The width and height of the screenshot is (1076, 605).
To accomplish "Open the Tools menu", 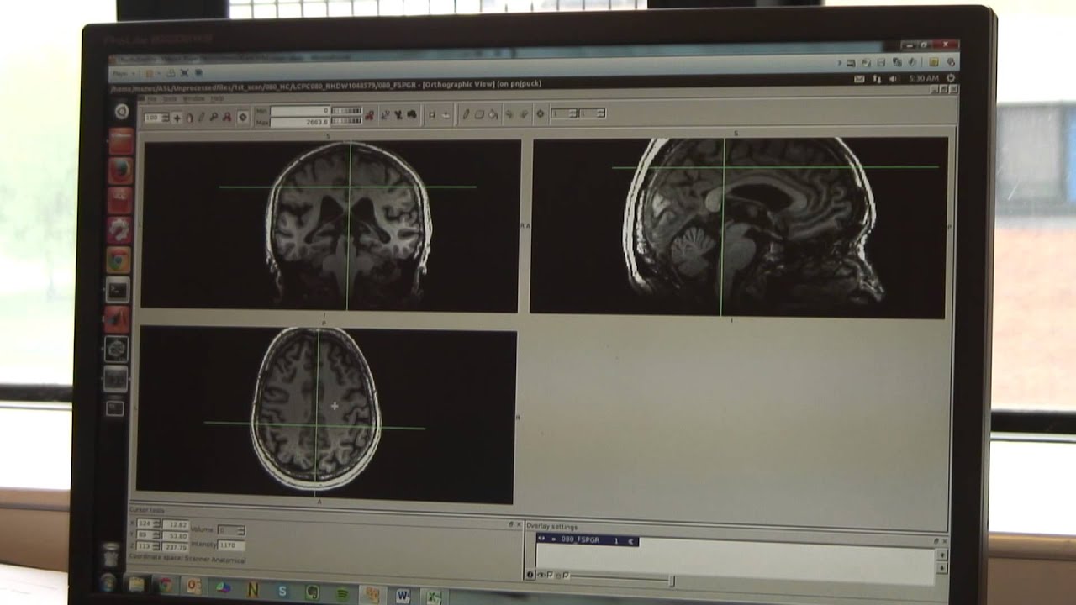I will pos(169,99).
